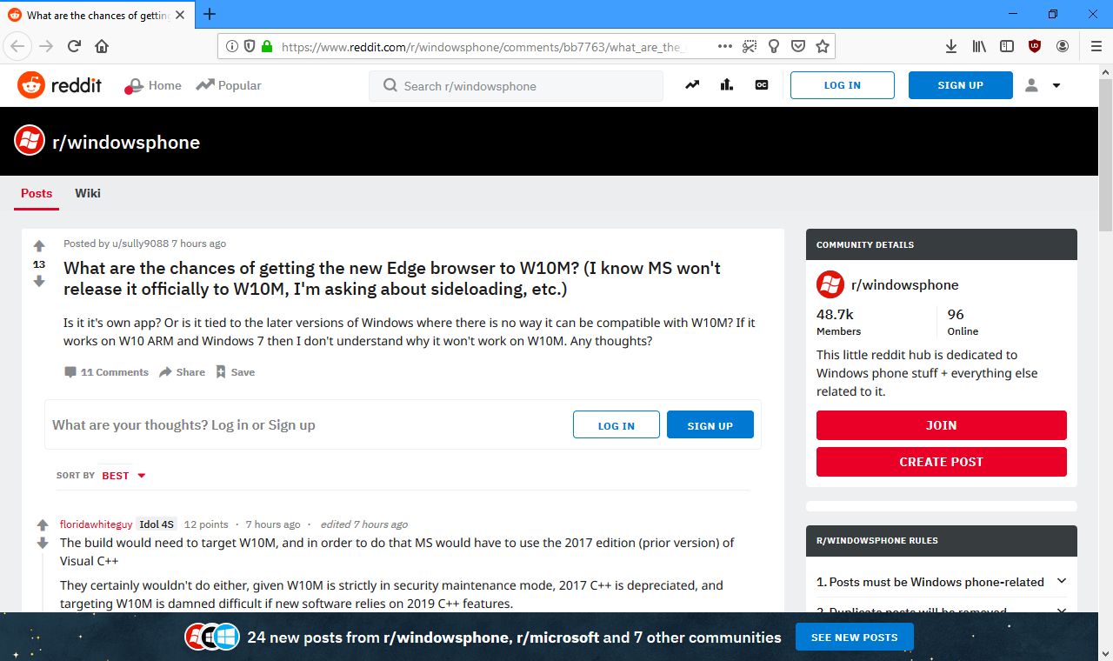The height and width of the screenshot is (661, 1113).
Task: Go to reddit Home link
Action: [154, 85]
